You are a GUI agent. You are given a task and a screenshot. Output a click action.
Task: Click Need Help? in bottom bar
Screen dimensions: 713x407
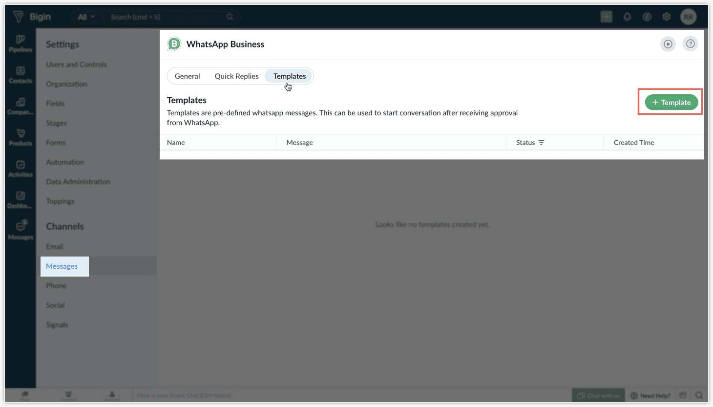tap(650, 396)
